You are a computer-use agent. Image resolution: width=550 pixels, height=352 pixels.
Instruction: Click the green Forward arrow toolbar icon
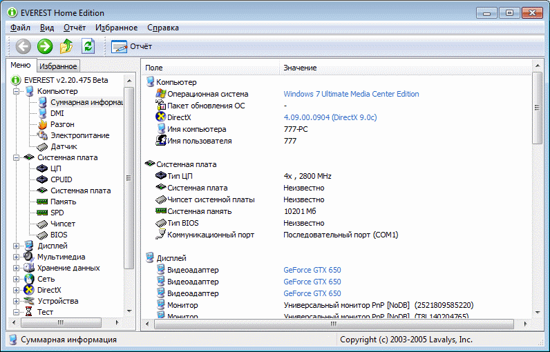tap(45, 46)
